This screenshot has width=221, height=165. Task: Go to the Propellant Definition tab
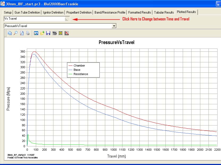pos(79,12)
